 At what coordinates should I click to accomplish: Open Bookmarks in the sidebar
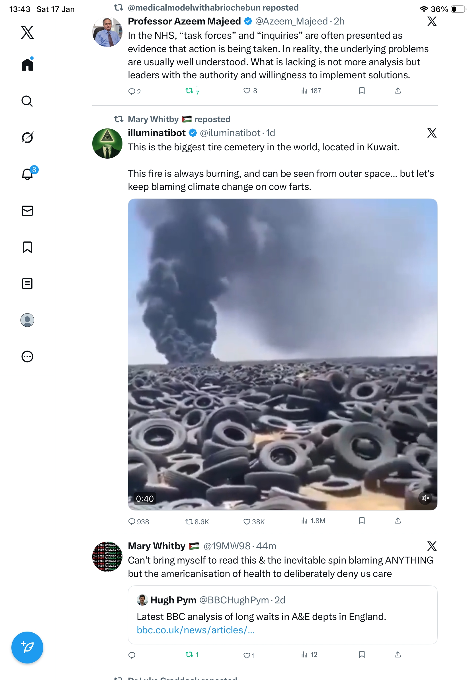(27, 247)
